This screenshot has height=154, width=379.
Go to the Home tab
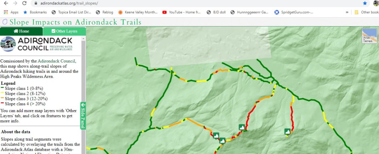pyautogui.click(x=21, y=31)
